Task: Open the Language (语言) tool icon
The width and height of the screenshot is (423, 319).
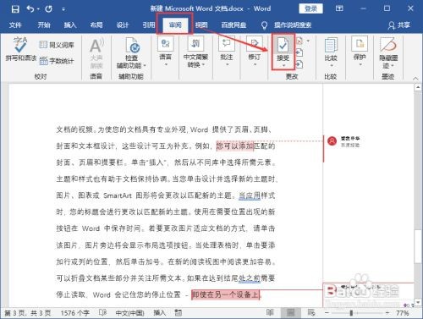Action: click(165, 43)
